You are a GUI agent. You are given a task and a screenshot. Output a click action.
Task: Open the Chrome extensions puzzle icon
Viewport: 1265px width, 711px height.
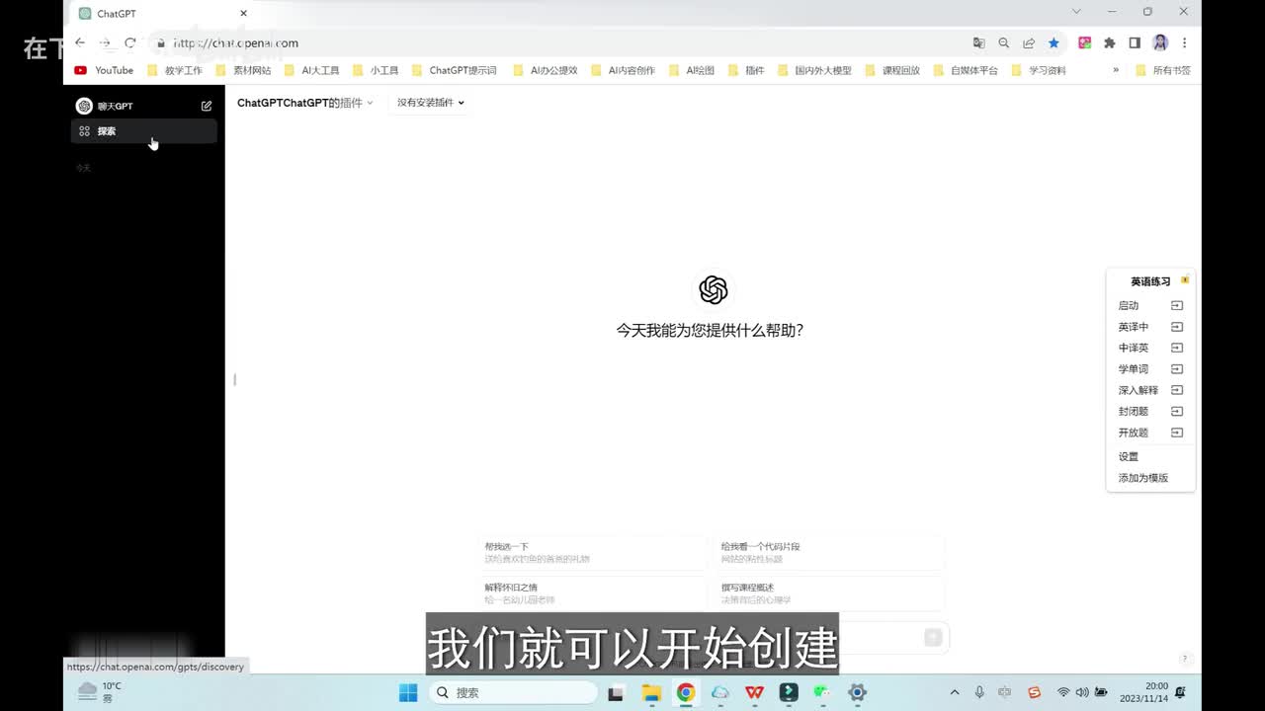coord(1110,43)
